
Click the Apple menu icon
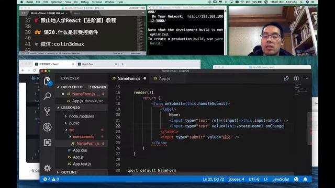point(21,2)
